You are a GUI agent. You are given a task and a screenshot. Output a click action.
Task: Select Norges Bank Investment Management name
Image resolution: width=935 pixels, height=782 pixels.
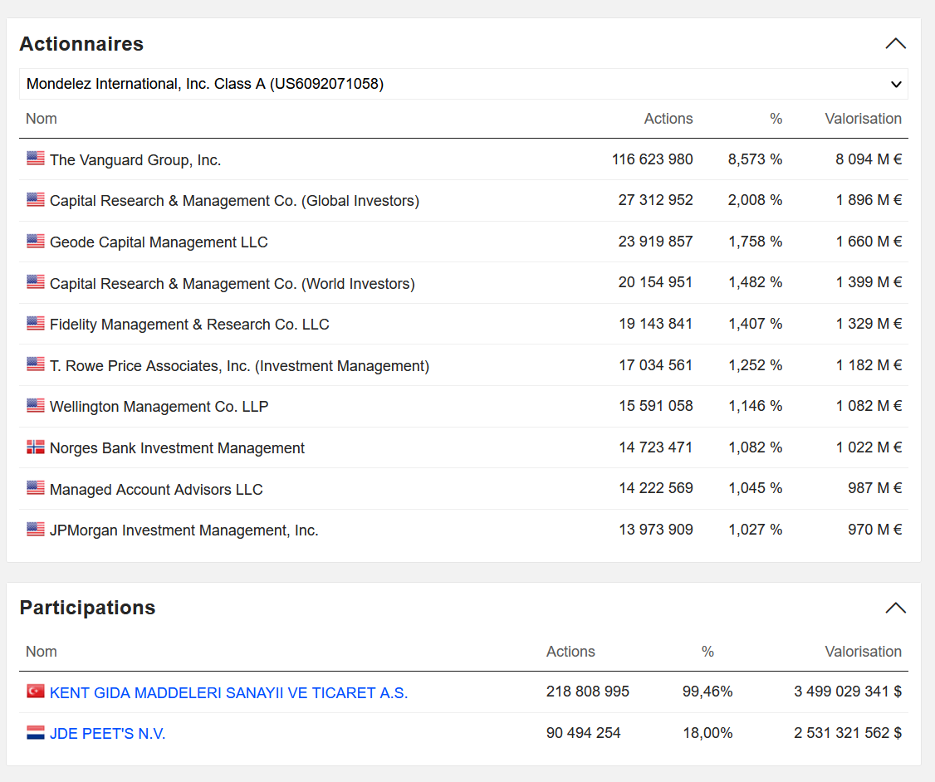coord(177,447)
